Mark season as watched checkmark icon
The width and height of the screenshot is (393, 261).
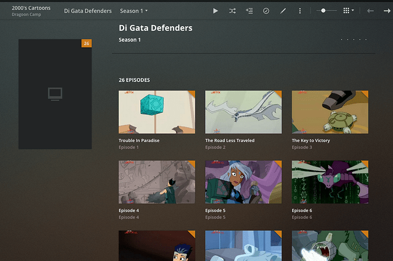coord(266,11)
